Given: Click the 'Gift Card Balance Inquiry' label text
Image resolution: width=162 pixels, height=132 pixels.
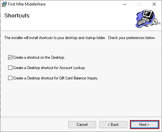Looking at the screenshot, I should point(79,78).
